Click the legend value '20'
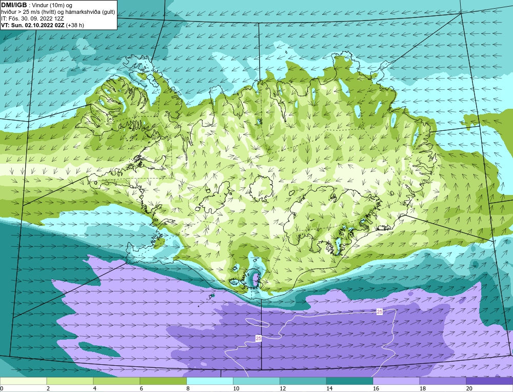This screenshot has height=392, width=513. click(469, 388)
